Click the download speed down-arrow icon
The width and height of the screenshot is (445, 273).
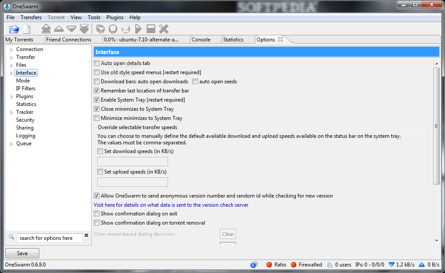(391, 264)
